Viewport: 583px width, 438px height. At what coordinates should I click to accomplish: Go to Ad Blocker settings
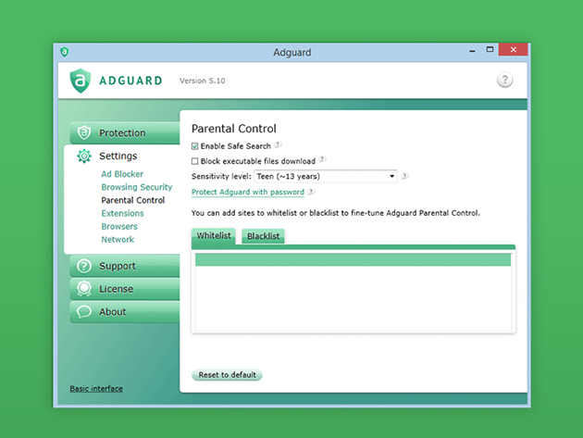122,174
